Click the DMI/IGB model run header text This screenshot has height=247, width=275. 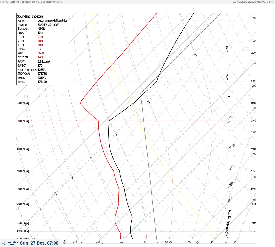click(253, 2)
